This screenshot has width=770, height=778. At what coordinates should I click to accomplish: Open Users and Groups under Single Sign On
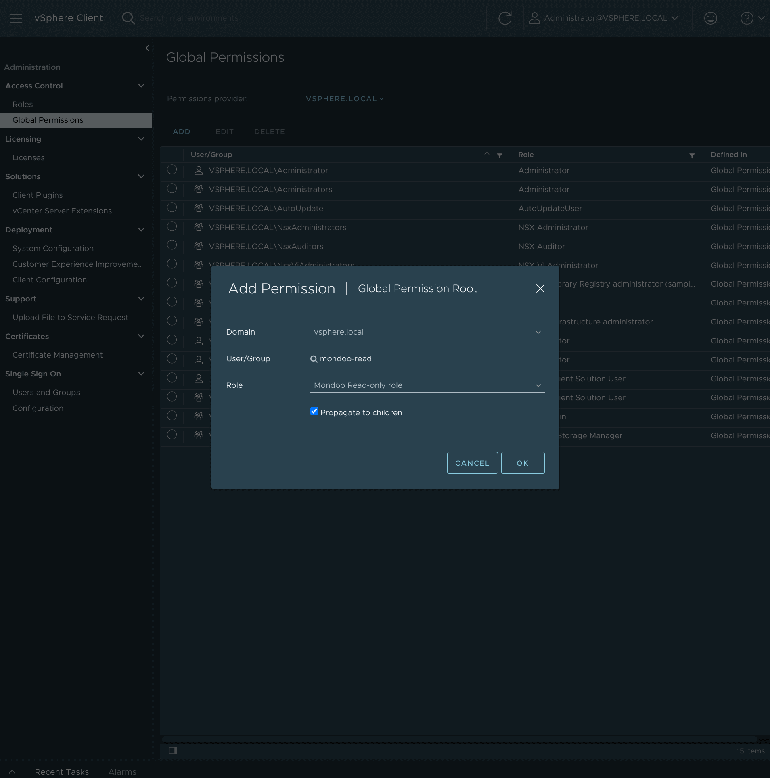pyautogui.click(x=46, y=392)
